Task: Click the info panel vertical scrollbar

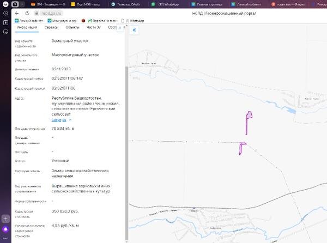Action: [126, 153]
